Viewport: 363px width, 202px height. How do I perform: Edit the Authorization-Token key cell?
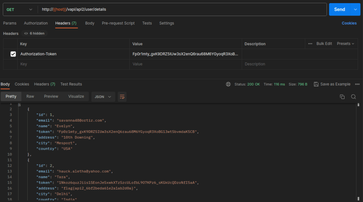(73, 54)
